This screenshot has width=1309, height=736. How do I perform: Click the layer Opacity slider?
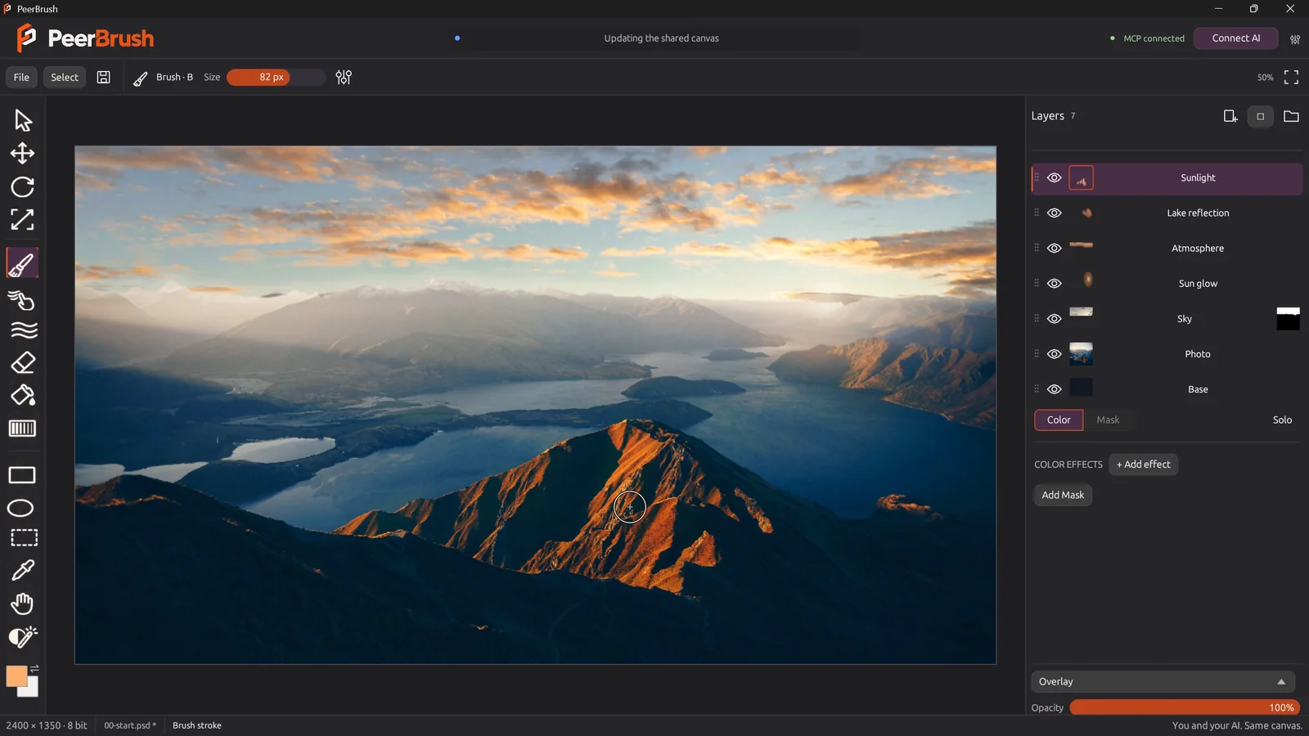[1184, 707]
